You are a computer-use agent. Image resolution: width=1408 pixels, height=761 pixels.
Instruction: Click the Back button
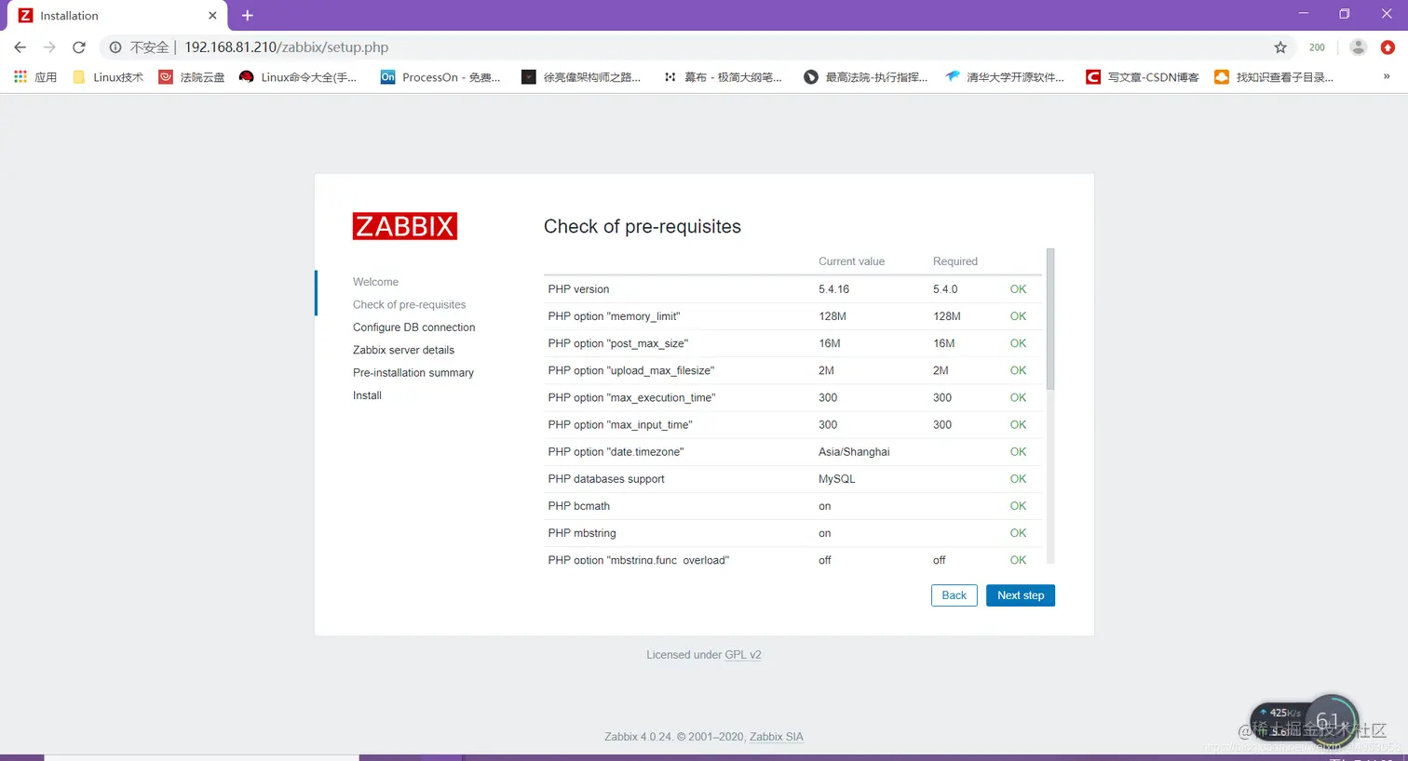(x=954, y=595)
